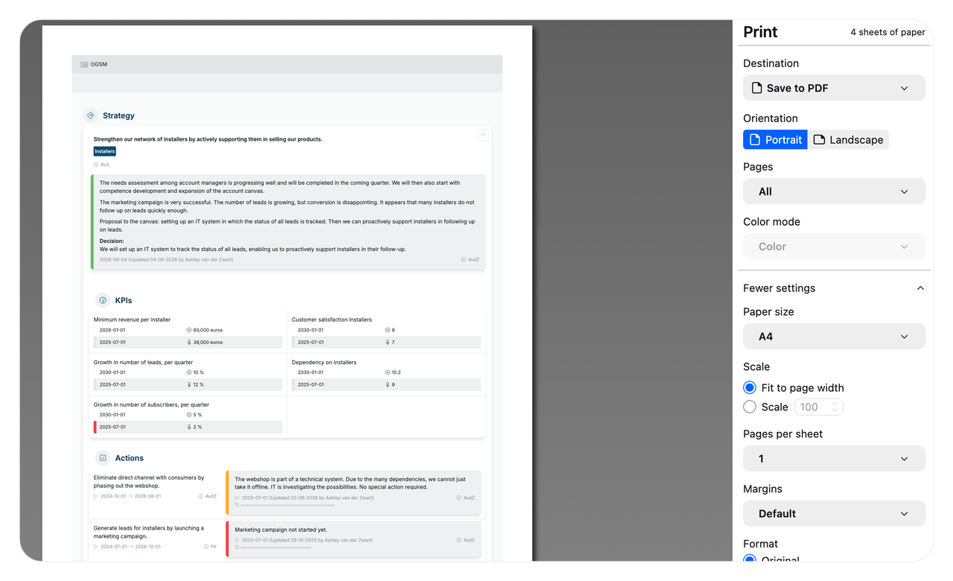This screenshot has height=581, width=953.
Task: Click the Actions section checkbox icon
Action: pos(103,458)
